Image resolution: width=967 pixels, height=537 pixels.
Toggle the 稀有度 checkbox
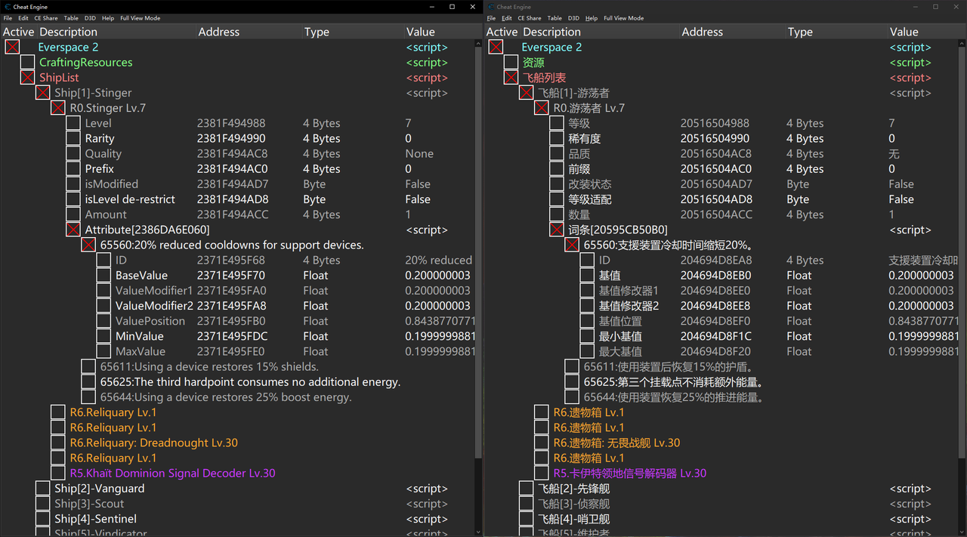(x=556, y=138)
